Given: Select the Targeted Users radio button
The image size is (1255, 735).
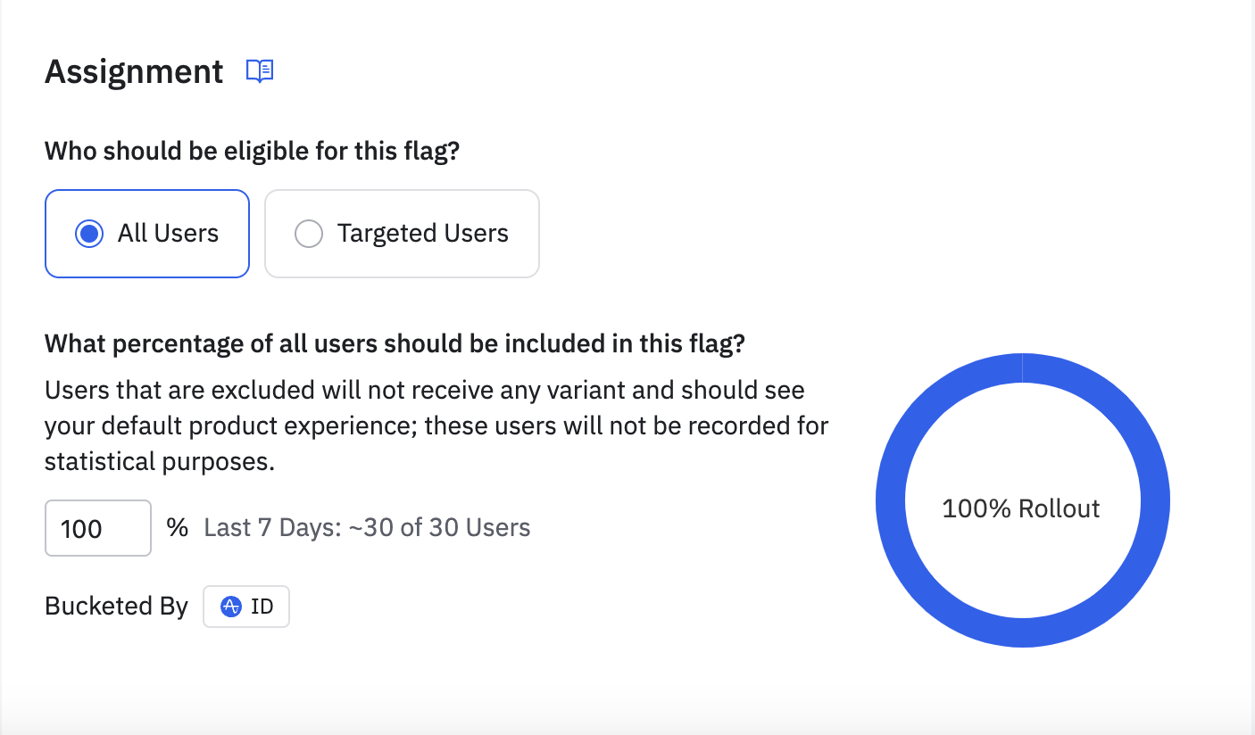Looking at the screenshot, I should click(x=308, y=234).
